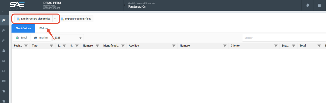Image resolution: width=326 pixels, height=103 pixels.
Task: Sort by the Cliente column header
Action: 235,46
